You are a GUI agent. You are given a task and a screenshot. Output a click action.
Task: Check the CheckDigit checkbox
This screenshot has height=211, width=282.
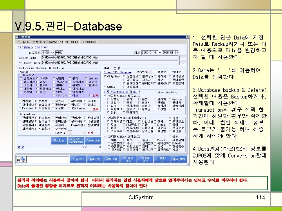pos(155,92)
